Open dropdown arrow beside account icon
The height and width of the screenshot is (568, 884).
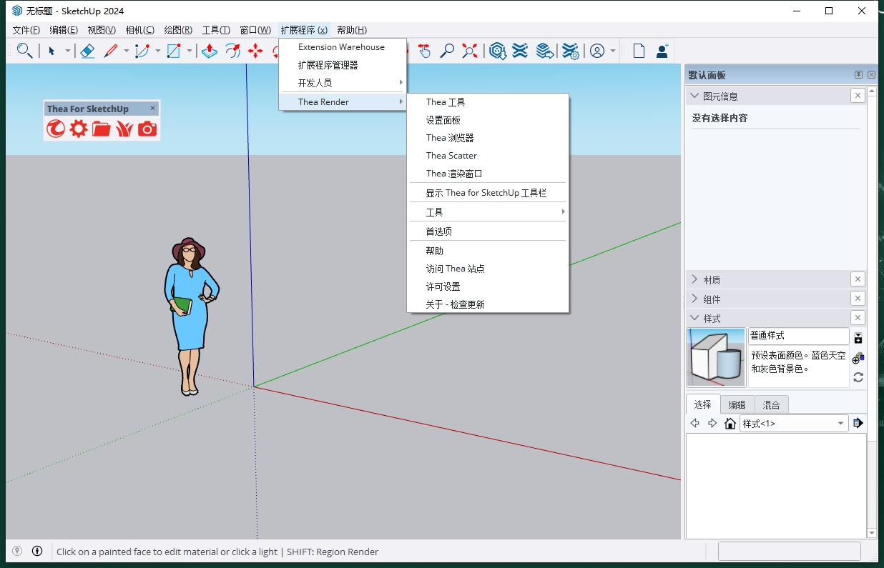pos(613,51)
